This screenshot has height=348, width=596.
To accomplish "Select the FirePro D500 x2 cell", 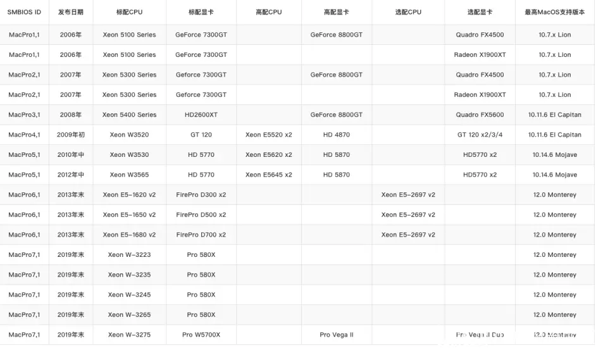I will coord(201,215).
